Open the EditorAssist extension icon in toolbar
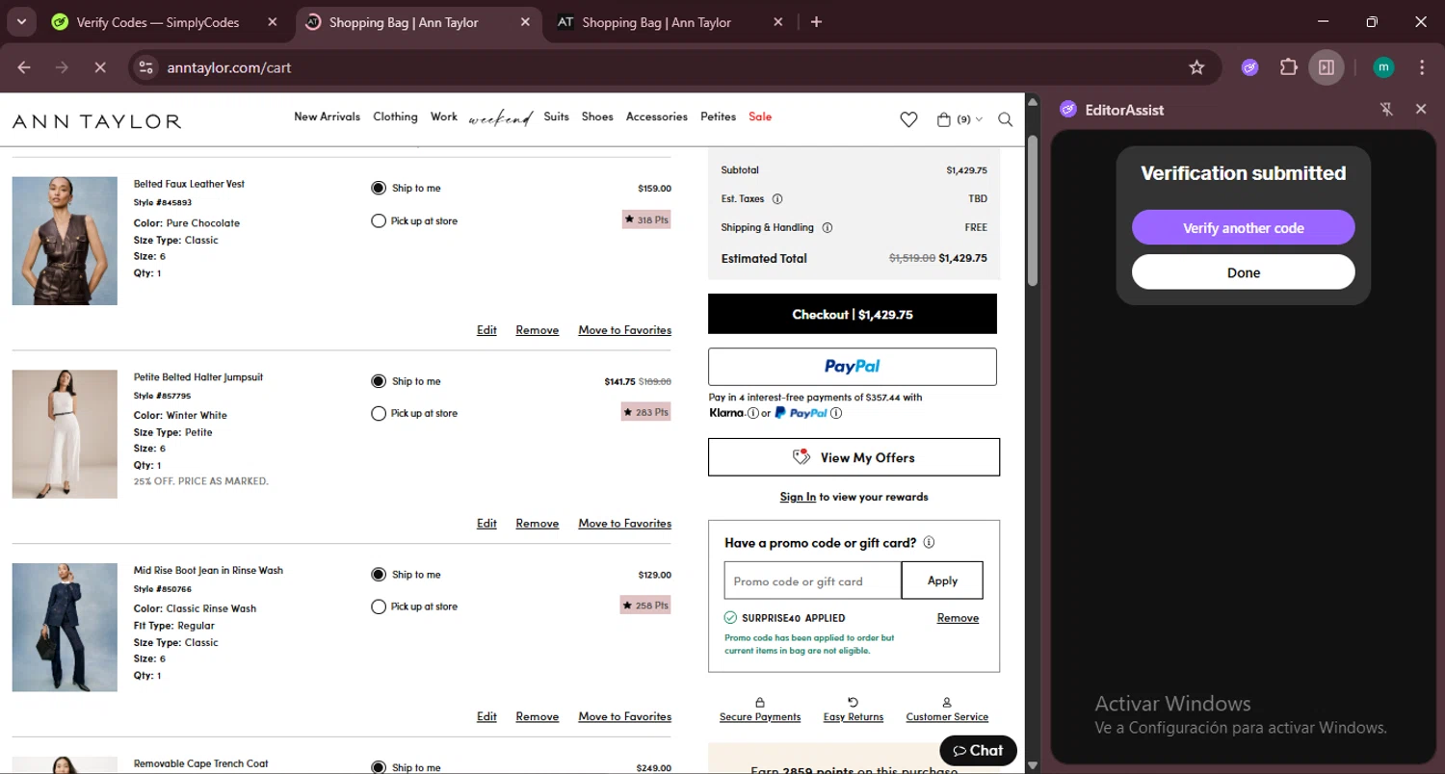This screenshot has height=774, width=1445. (1250, 67)
